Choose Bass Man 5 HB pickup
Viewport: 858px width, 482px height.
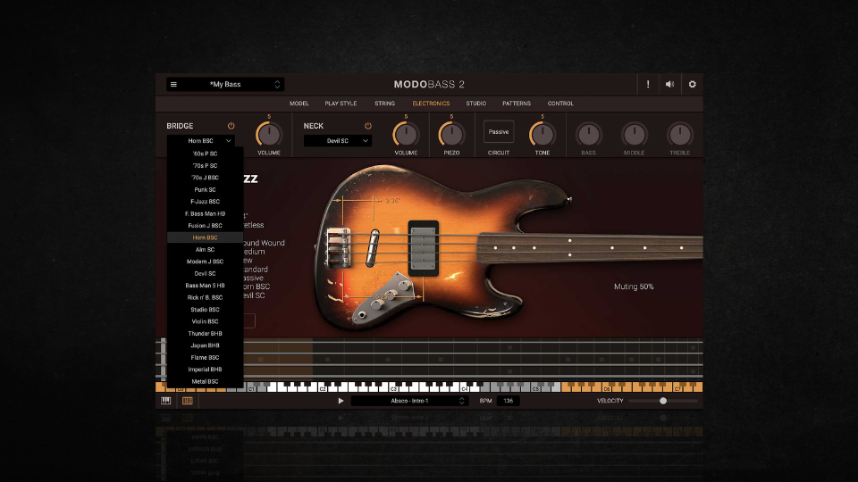[x=205, y=286]
